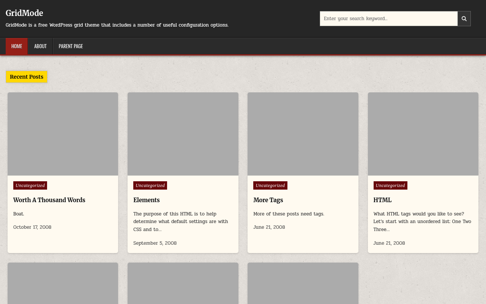The width and height of the screenshot is (486, 304).
Task: Click Uncategorized tag on Elements card
Action: tap(150, 185)
